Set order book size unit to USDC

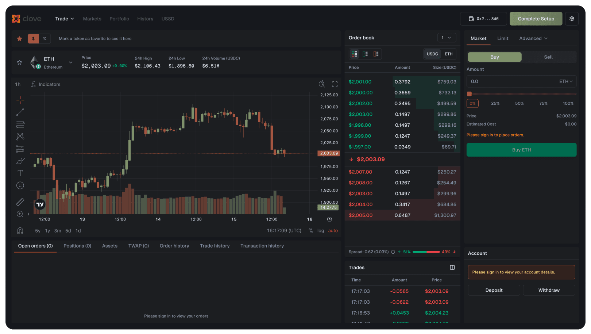[x=432, y=54]
